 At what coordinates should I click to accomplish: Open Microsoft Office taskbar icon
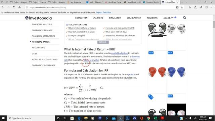[141, 118]
